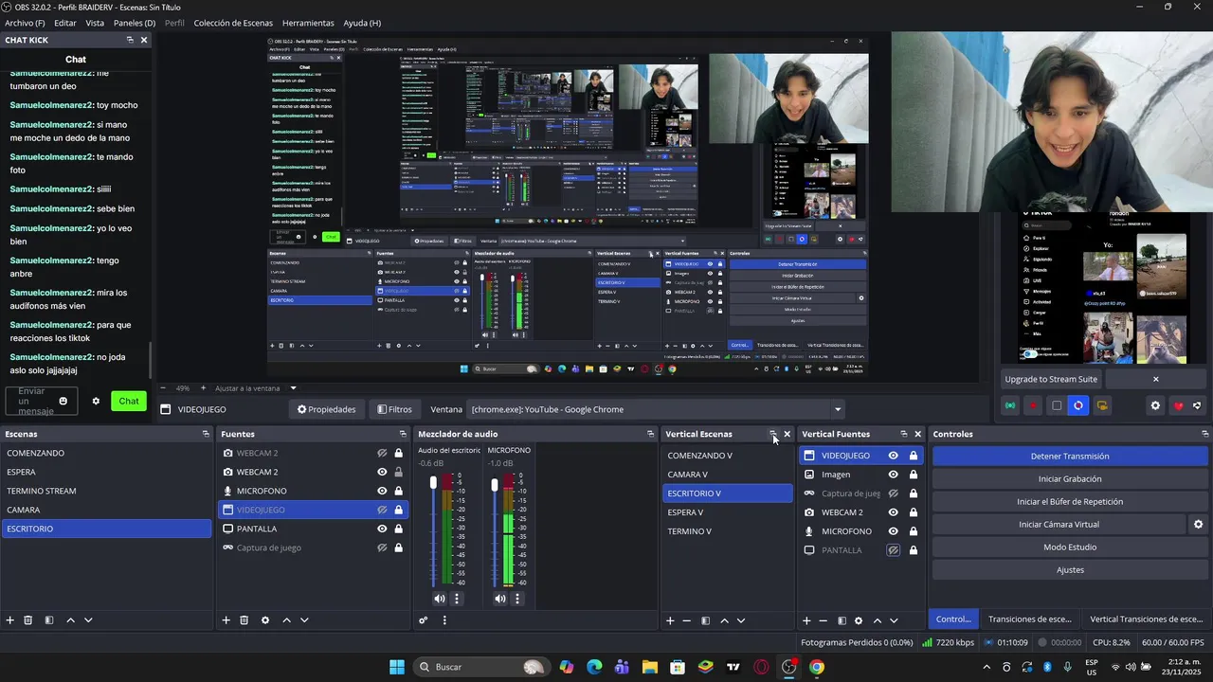Open chat settings gear in Chat Kick
The height and width of the screenshot is (682, 1213).
pyautogui.click(x=96, y=401)
